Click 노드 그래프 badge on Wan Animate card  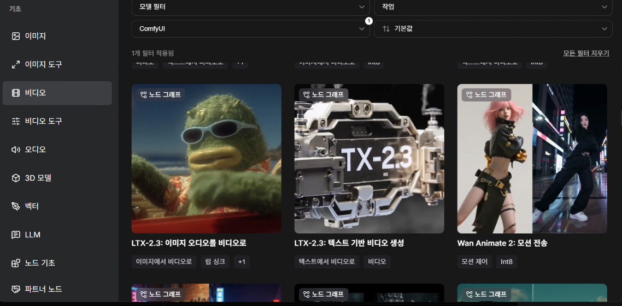pos(486,94)
